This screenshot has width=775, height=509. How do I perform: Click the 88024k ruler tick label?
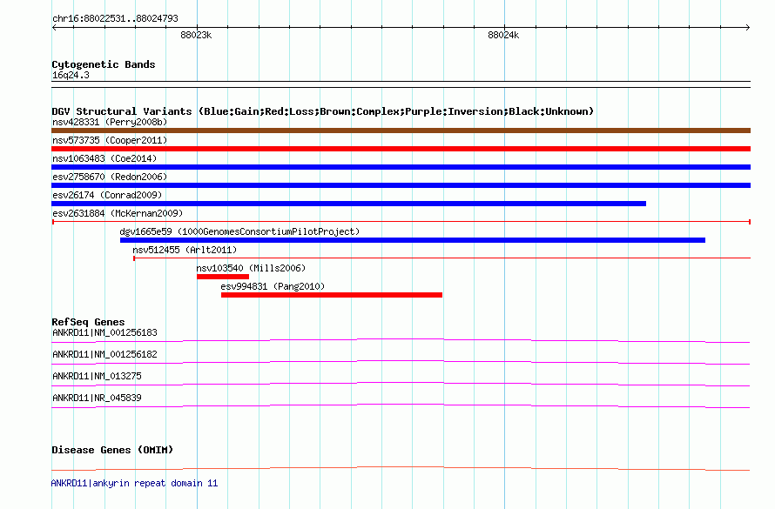tap(503, 35)
